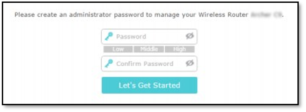Show the password using the top eye icon
This screenshot has height=112, width=306.
coord(190,36)
